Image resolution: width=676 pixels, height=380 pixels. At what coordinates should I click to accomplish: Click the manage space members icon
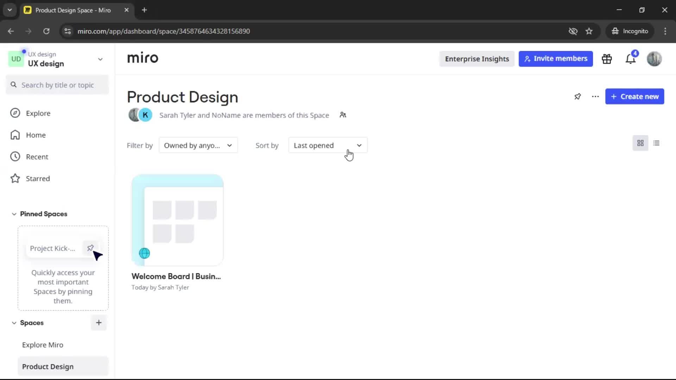click(x=343, y=115)
